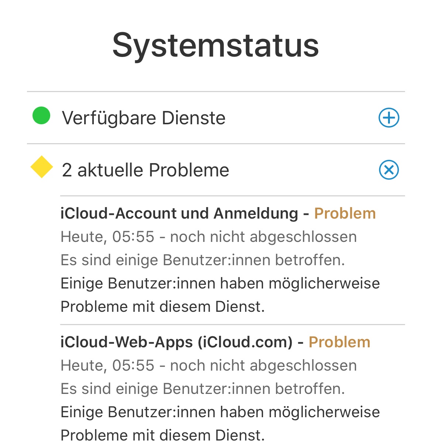Open the iCloud-Account und Anmeldung issue title
The image size is (432, 442).
click(179, 213)
